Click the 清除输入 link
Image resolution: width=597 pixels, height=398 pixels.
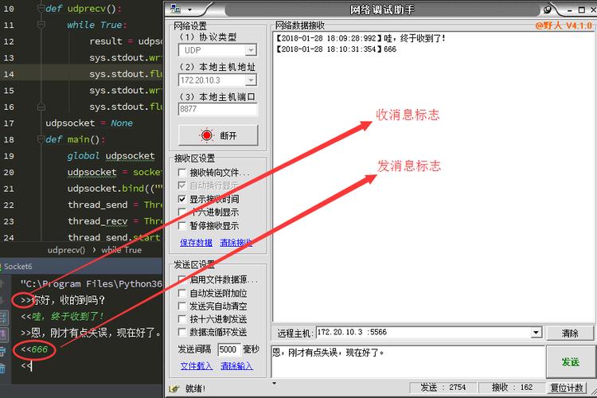pyautogui.click(x=236, y=366)
